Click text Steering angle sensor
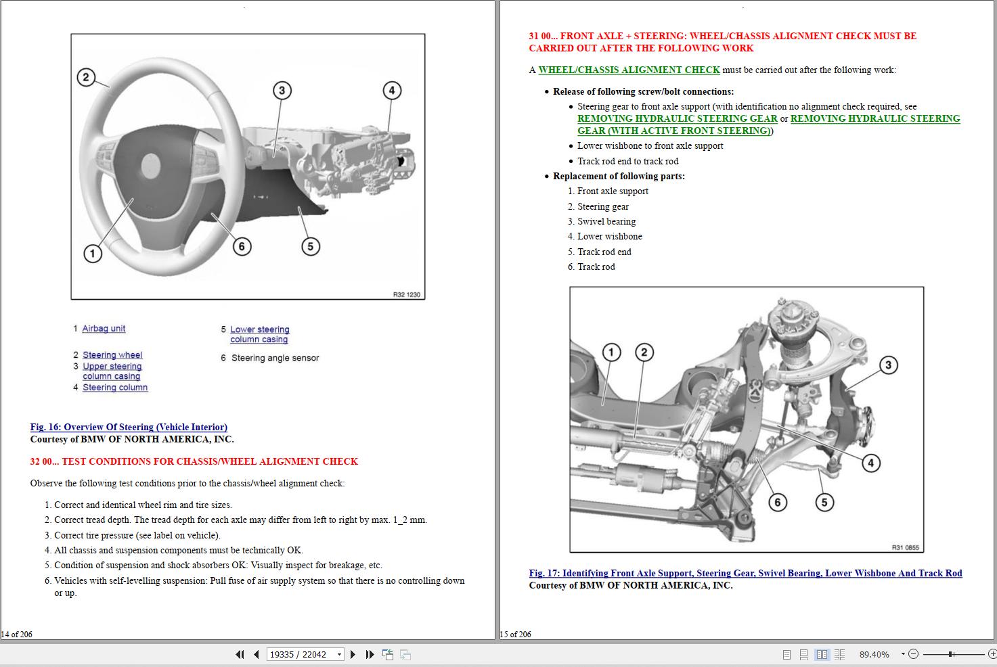The width and height of the screenshot is (997, 667). (x=275, y=358)
